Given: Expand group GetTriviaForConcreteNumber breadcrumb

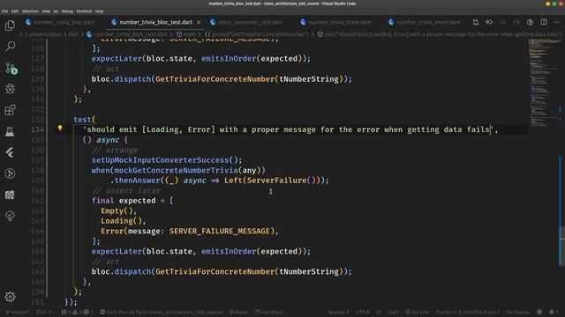Looking at the screenshot, I should point(257,34).
